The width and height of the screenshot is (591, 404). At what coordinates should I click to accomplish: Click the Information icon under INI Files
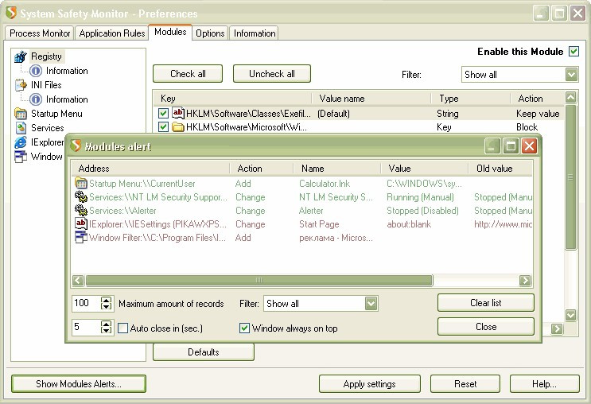pyautogui.click(x=36, y=99)
